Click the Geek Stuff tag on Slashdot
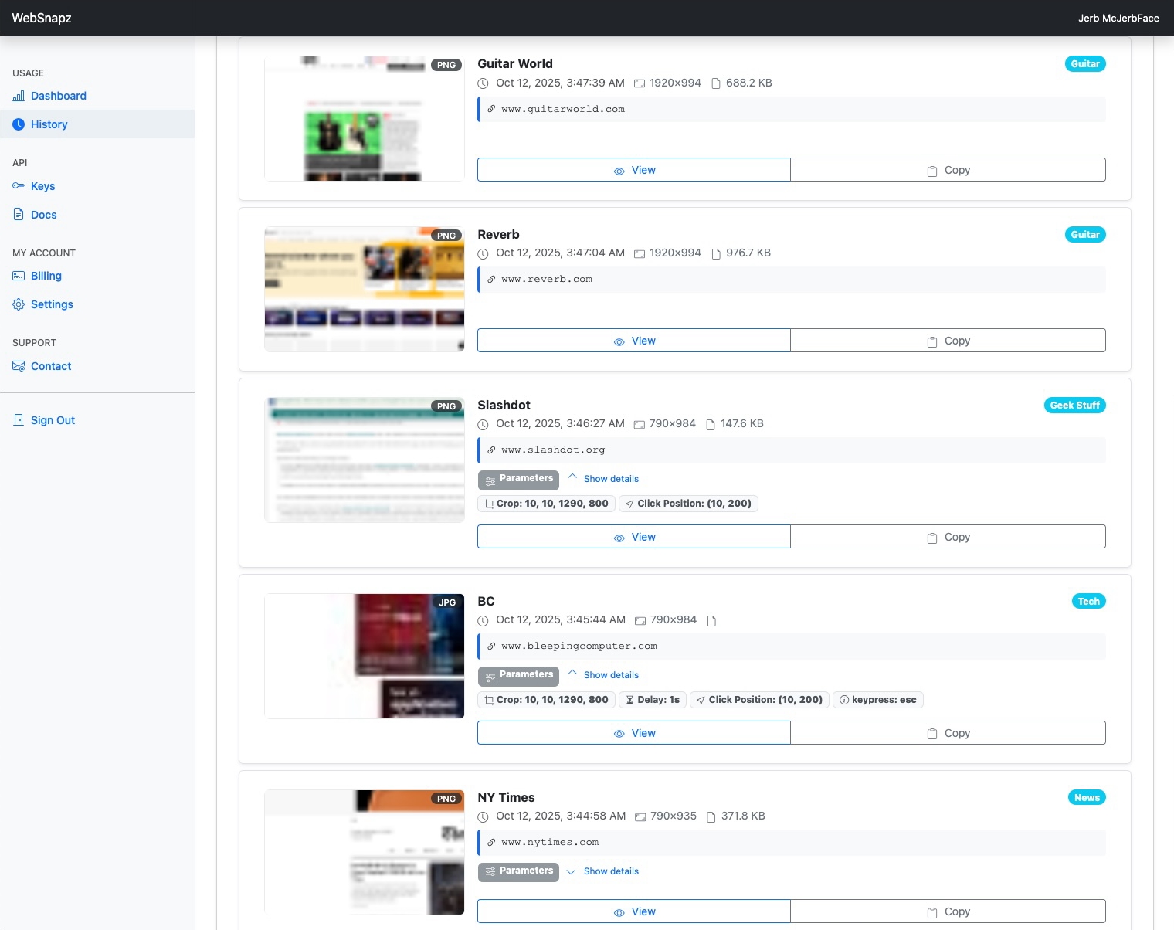 [1074, 405]
